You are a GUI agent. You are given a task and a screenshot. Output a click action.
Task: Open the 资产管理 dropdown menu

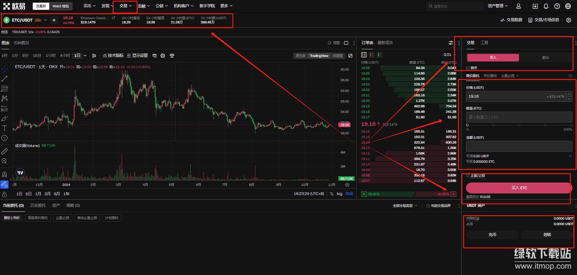498,6
